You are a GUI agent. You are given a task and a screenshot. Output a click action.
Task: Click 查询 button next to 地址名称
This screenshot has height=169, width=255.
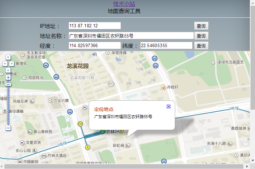[201, 36]
